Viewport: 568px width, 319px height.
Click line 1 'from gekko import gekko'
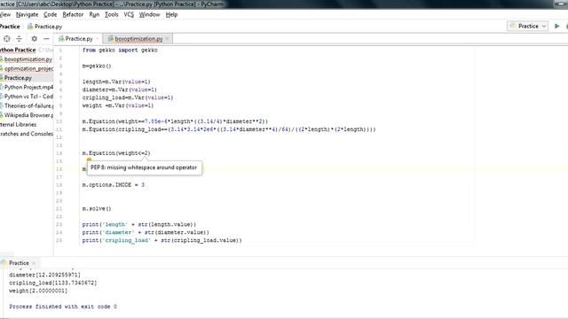[120, 51]
